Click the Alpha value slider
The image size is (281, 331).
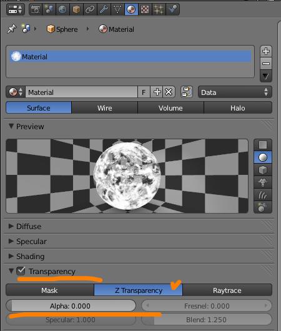point(71,306)
